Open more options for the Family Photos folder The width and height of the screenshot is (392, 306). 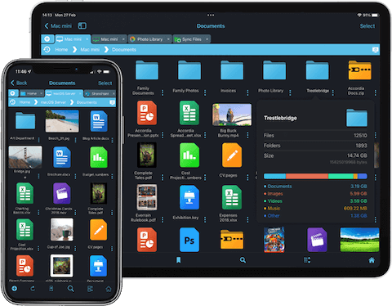(205, 92)
